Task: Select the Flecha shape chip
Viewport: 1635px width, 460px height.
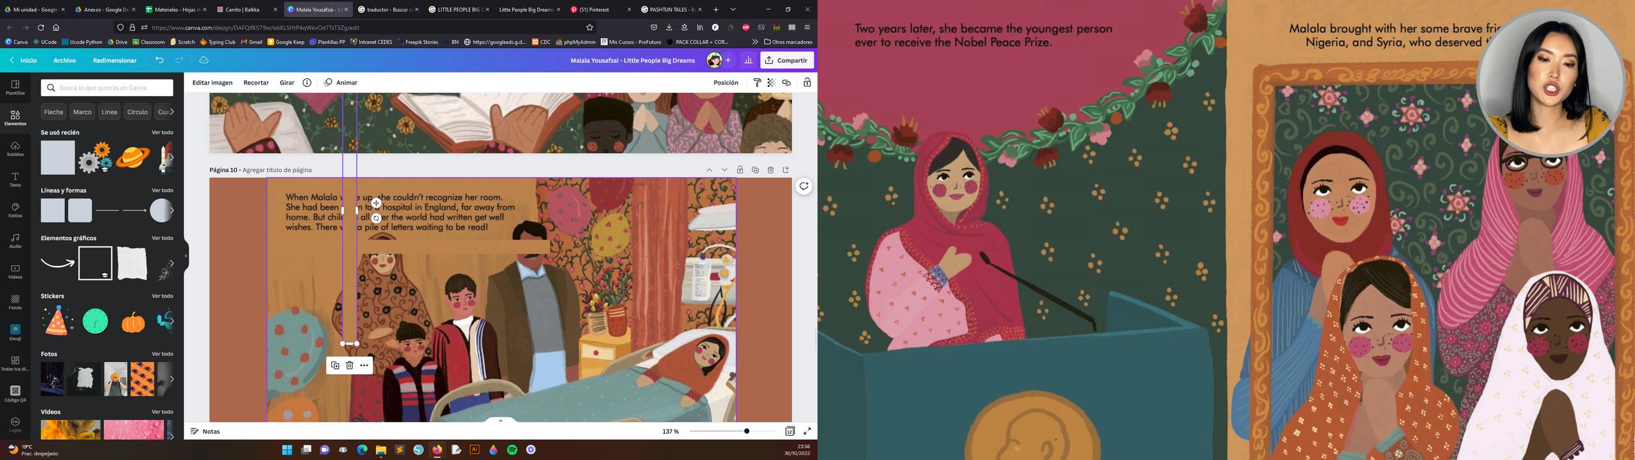Action: pos(54,112)
